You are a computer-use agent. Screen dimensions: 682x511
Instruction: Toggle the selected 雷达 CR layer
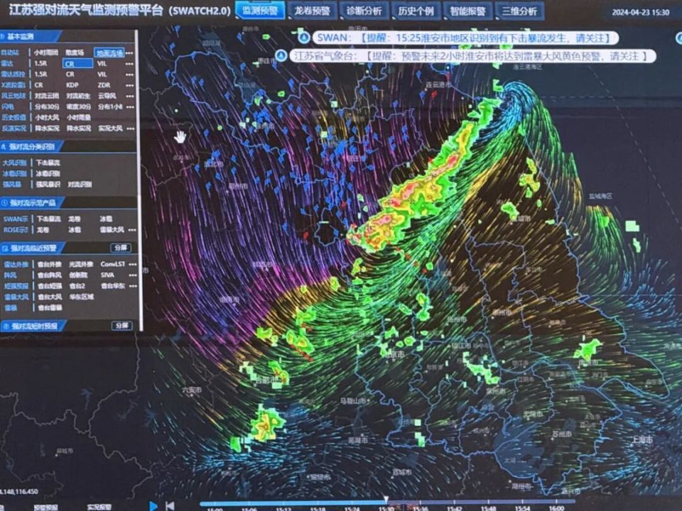78,64
